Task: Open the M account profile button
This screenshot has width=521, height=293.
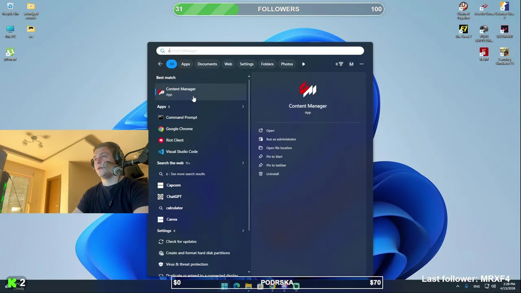Action: 351,64
